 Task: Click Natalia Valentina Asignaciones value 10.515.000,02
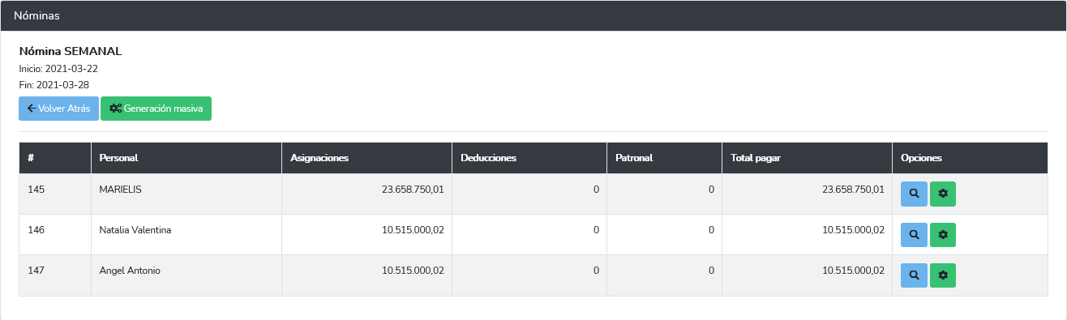click(413, 230)
